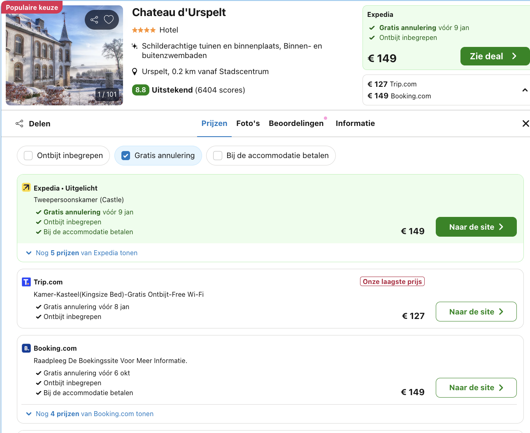
Task: Close the hotel details panel
Action: [525, 123]
